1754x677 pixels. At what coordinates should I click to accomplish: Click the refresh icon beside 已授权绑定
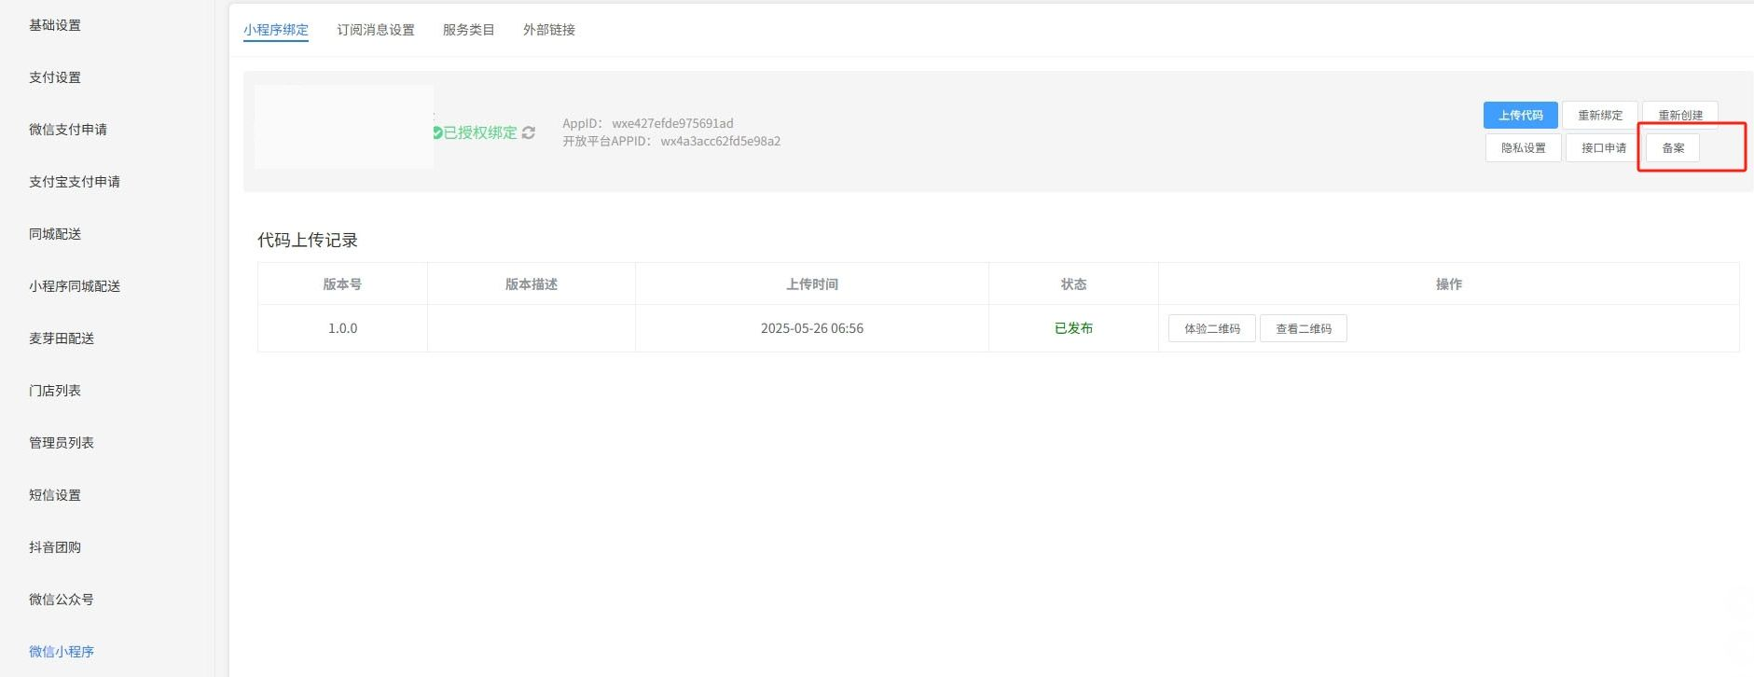point(529,133)
